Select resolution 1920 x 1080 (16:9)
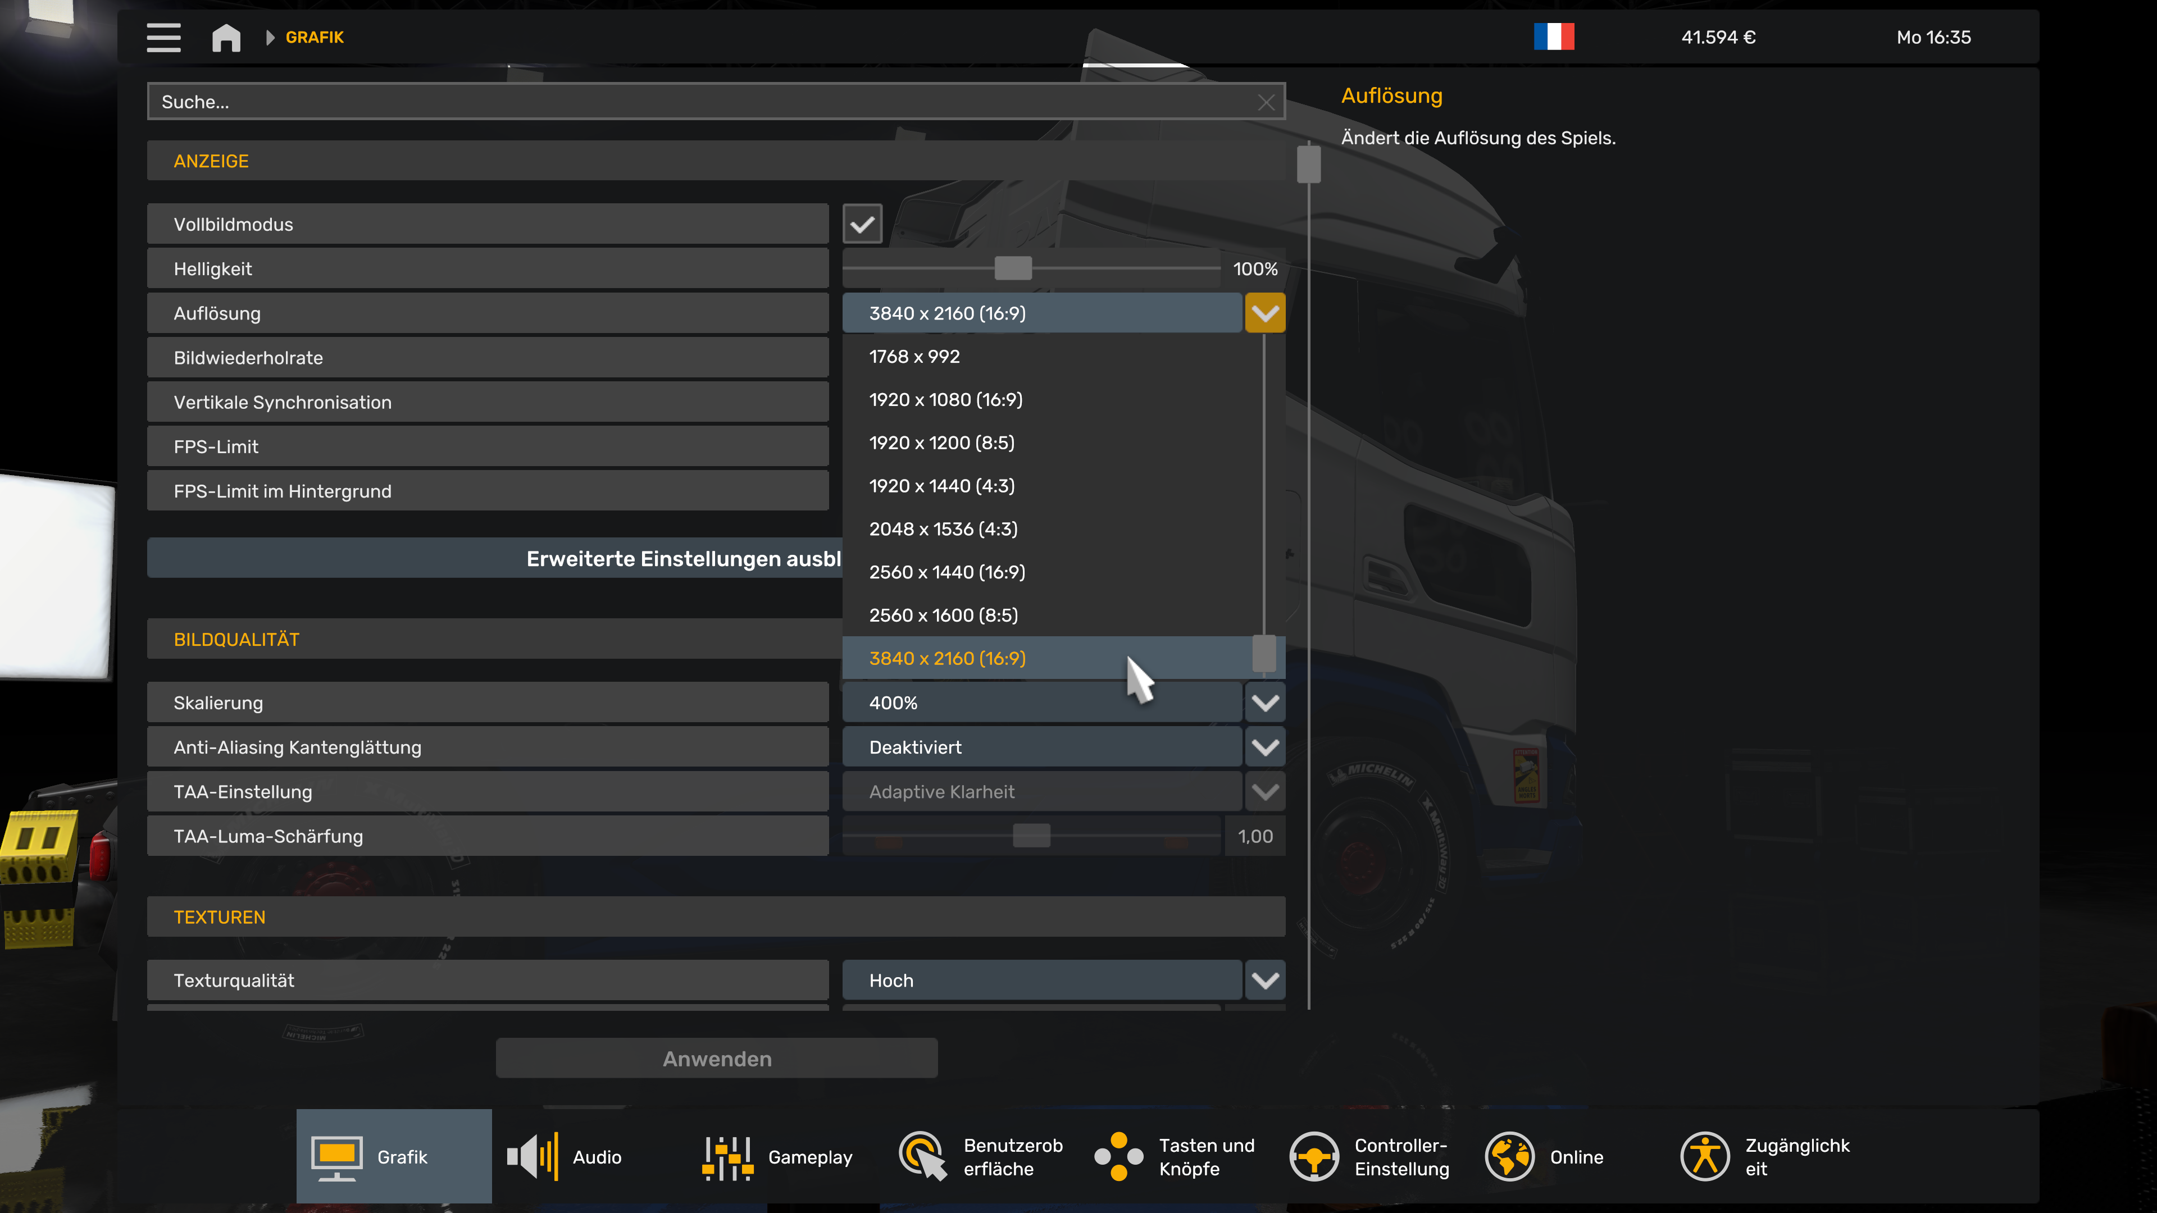The image size is (2157, 1213). 945,399
